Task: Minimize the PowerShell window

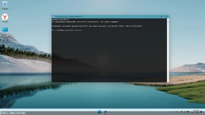Action: 156,17
